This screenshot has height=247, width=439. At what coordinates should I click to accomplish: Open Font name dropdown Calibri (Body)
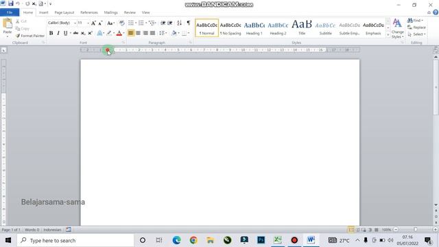point(75,23)
